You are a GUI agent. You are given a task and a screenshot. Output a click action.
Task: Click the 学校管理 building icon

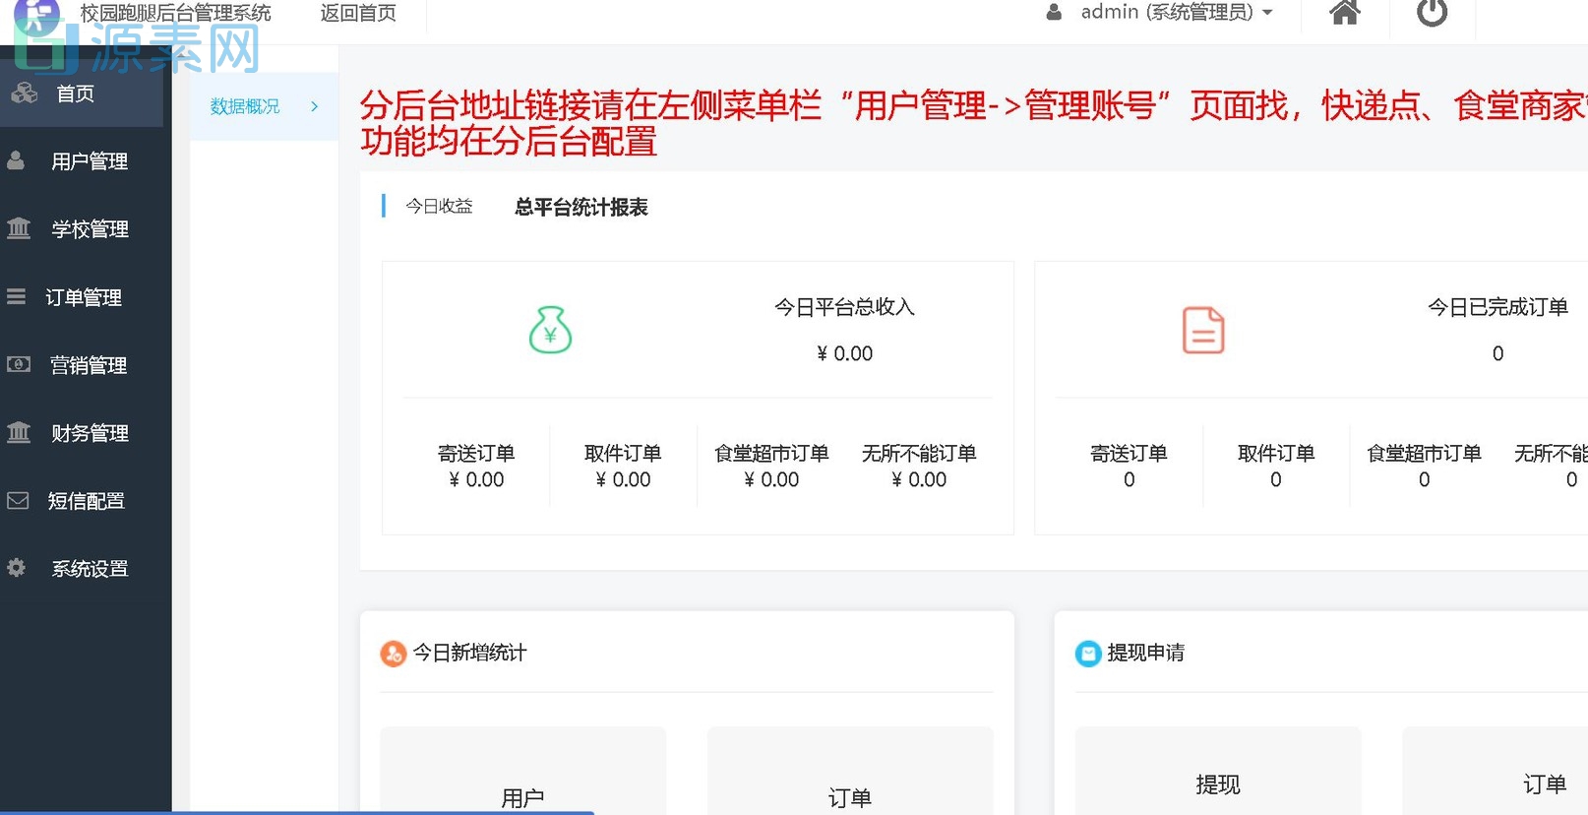[x=19, y=228]
